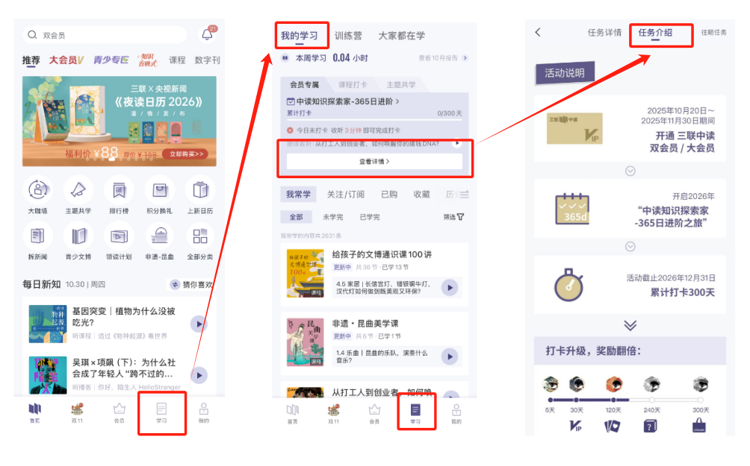The height and width of the screenshot is (466, 750).
Task: Go back using the left arrow
Action: 538,32
